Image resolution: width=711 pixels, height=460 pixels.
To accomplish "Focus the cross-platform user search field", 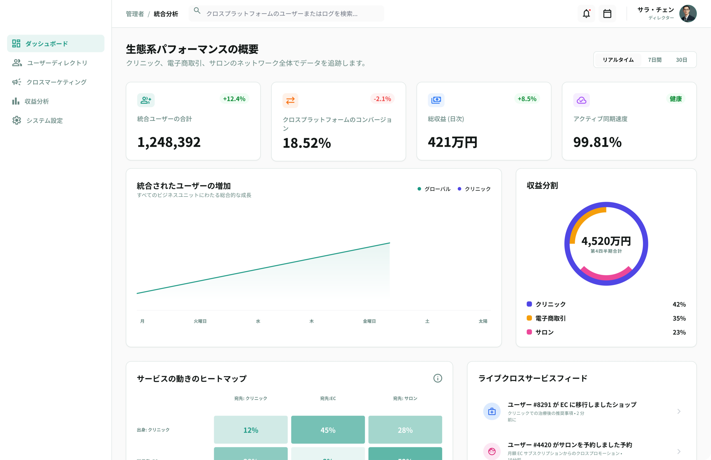I will tap(286, 13).
